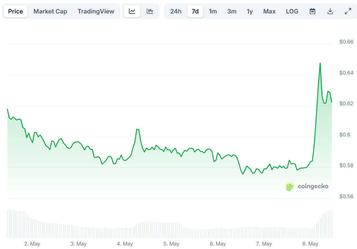Enable the LOG scale
357x249 pixels.
(292, 11)
